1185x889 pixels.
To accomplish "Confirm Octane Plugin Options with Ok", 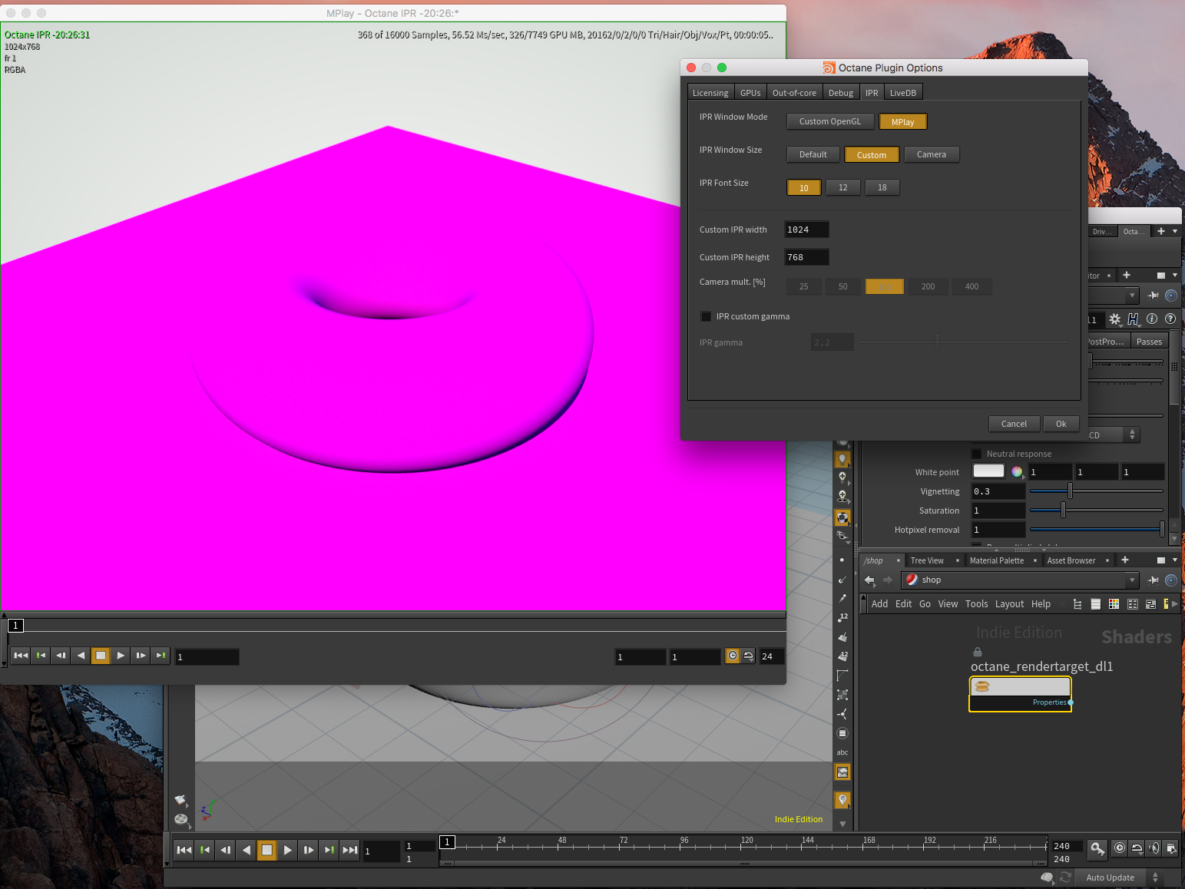I will pyautogui.click(x=1061, y=424).
